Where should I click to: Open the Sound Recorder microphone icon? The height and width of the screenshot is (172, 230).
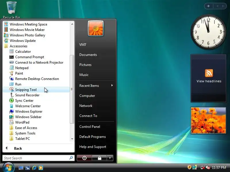pos(11,95)
